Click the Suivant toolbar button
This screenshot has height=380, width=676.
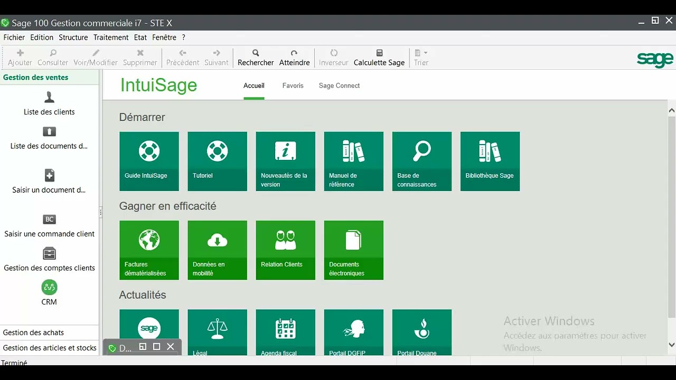[217, 58]
